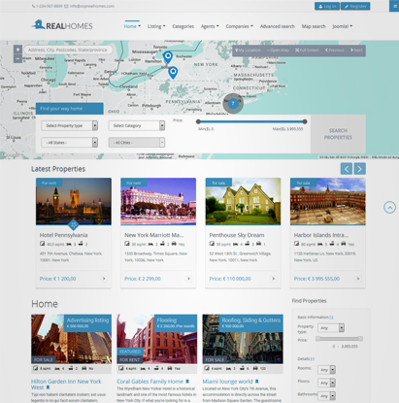Screen dimensions: 399x403
Task: Click the featured star badge on Hotel Pennsylvania
Action: coord(74,224)
